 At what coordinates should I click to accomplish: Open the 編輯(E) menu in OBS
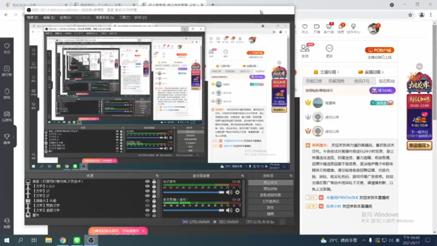(x=49, y=17)
